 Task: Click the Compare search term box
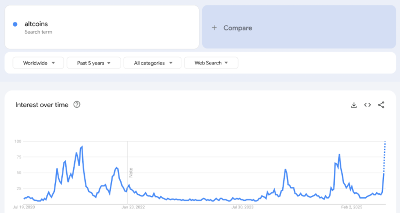pos(299,27)
